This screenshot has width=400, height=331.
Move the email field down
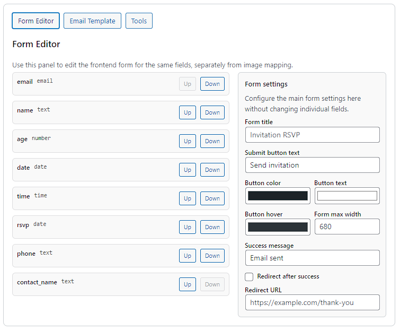(212, 84)
